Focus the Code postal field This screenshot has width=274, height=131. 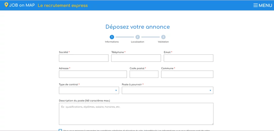point(144,74)
